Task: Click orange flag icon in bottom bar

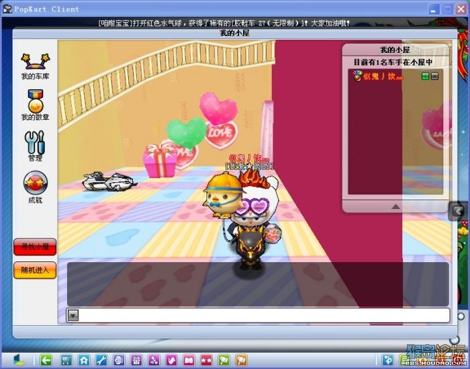Action: [x=241, y=360]
